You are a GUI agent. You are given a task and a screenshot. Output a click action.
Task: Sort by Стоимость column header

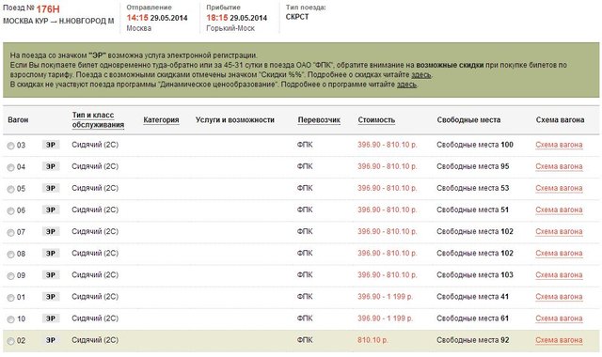tap(376, 120)
